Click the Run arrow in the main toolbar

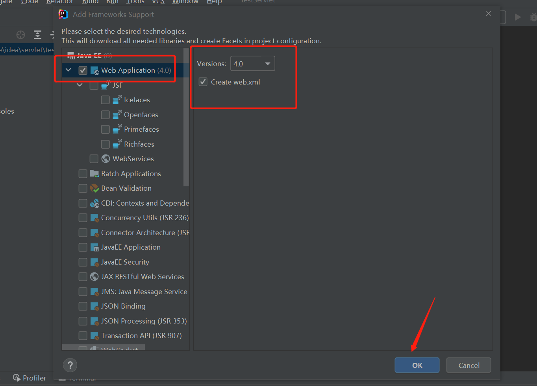coord(518,17)
